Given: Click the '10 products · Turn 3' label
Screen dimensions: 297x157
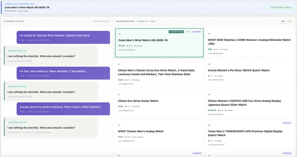Looking at the screenshot, I should click(146, 21).
